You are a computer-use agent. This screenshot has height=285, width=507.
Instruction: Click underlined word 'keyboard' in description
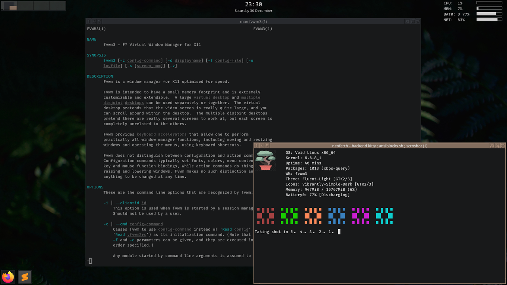pyautogui.click(x=146, y=134)
